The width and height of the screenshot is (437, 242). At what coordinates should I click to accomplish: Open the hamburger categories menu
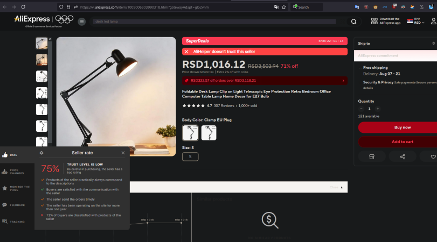(82, 22)
